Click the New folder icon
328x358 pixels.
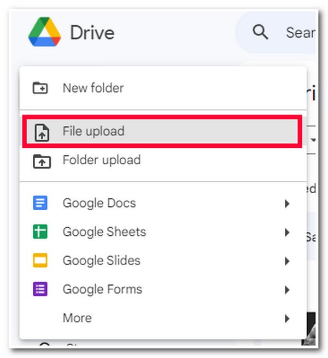click(40, 88)
